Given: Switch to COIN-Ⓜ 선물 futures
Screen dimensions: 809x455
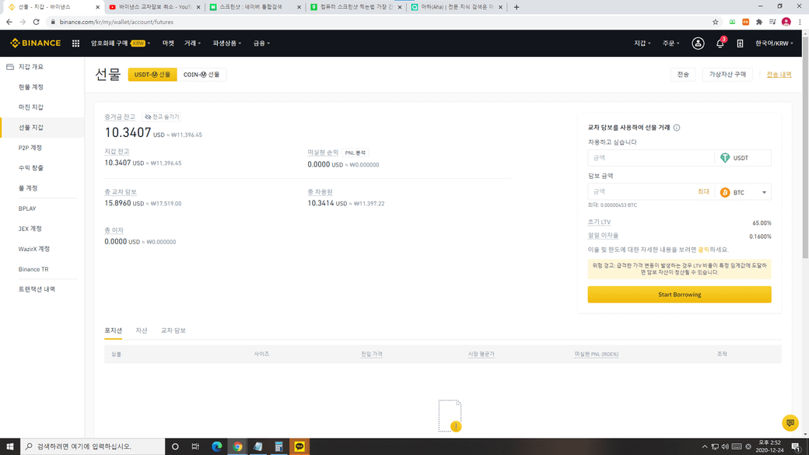Looking at the screenshot, I should pyautogui.click(x=201, y=75).
